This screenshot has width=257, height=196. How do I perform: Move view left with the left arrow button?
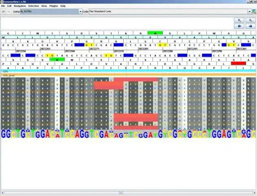tap(239, 26)
